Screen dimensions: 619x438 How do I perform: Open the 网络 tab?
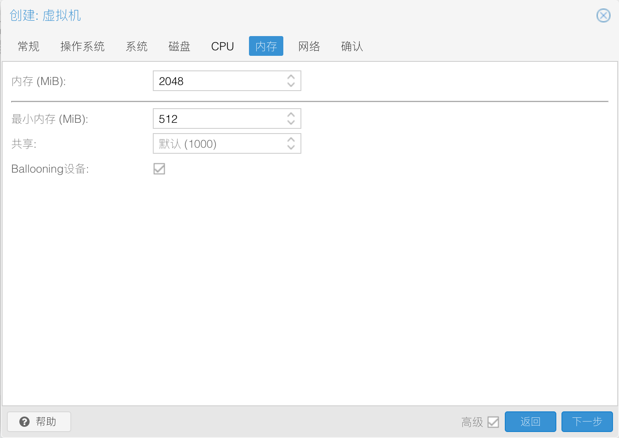309,46
